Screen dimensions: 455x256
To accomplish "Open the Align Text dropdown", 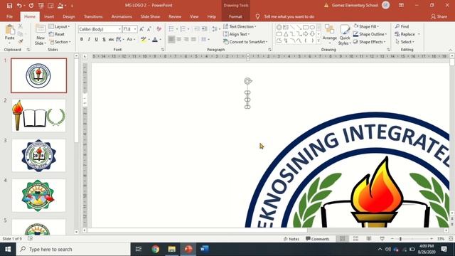I will point(237,34).
